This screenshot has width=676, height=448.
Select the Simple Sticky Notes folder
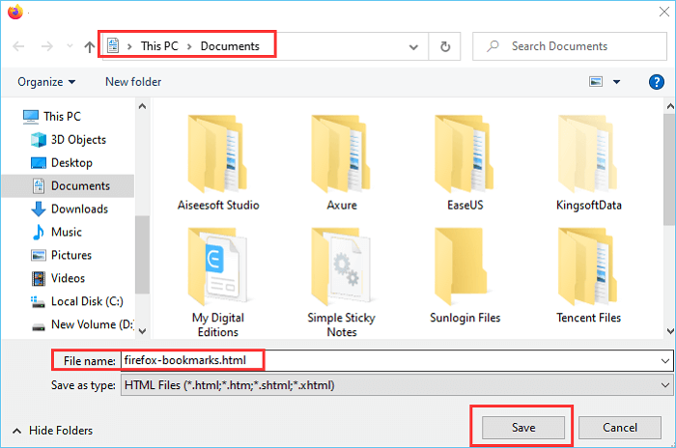point(342,283)
